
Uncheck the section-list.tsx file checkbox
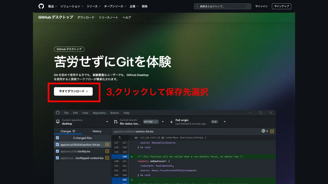click(57, 144)
